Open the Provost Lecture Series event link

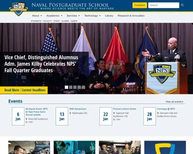[124, 109]
